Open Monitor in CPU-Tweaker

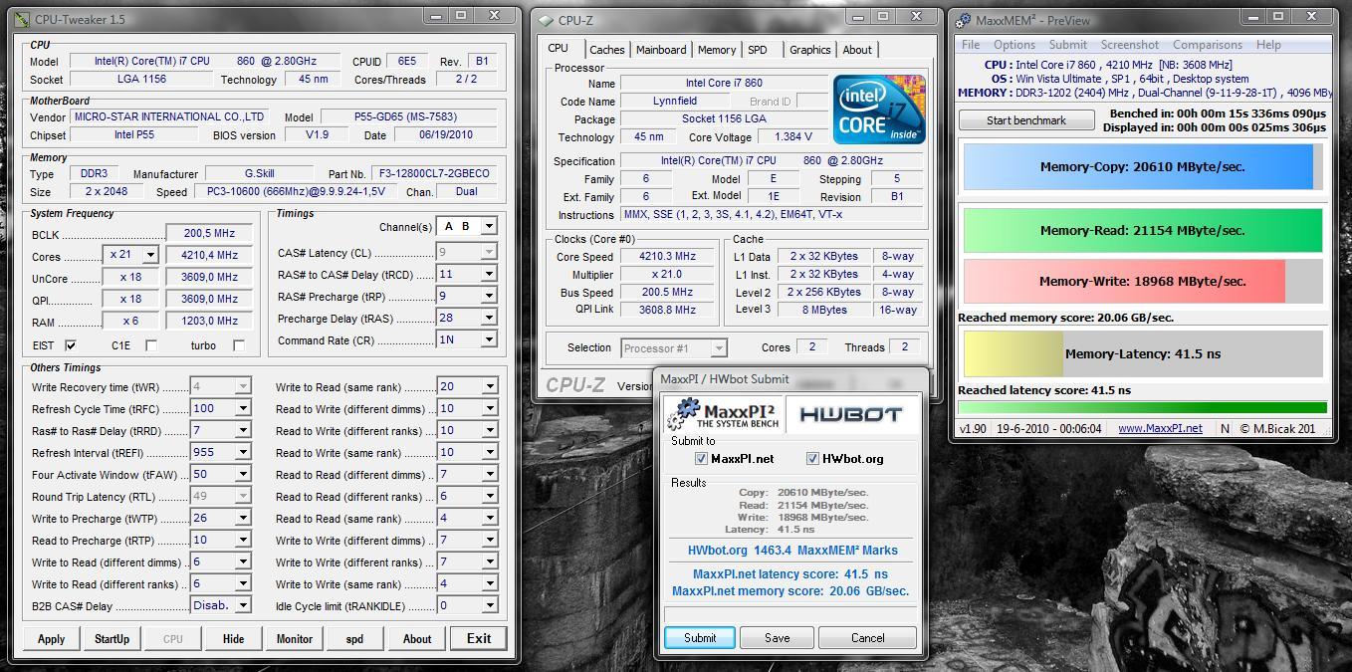click(295, 639)
